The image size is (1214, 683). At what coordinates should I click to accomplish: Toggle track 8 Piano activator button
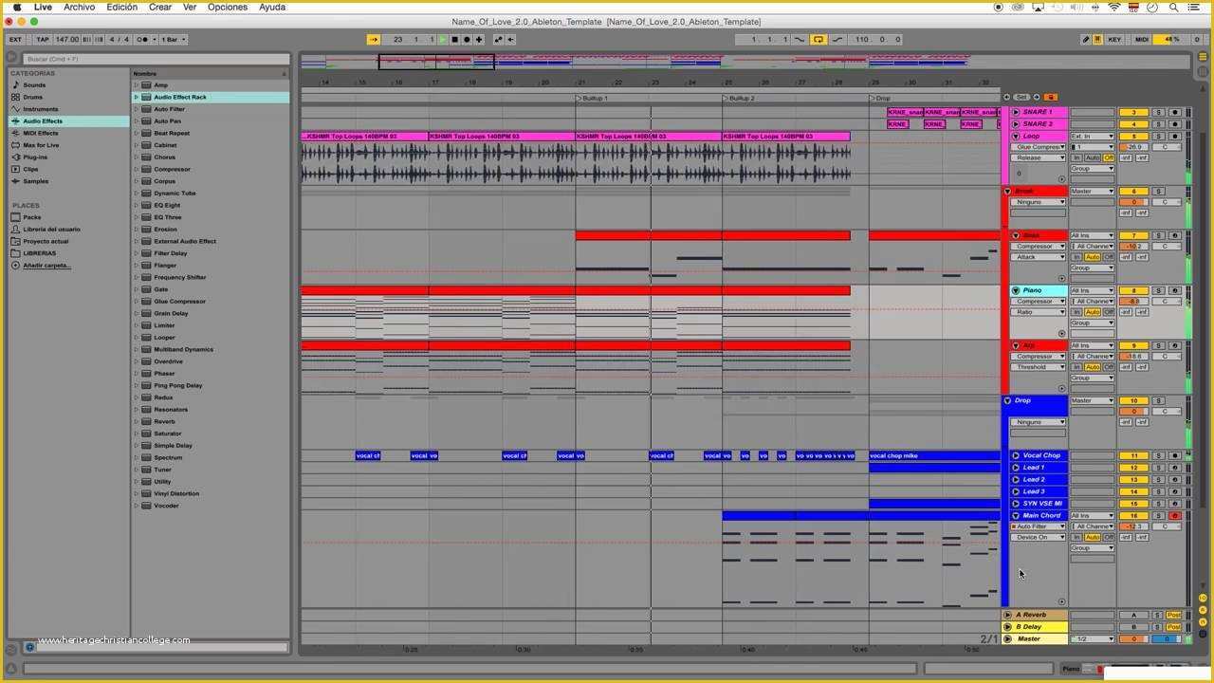[x=1133, y=290]
